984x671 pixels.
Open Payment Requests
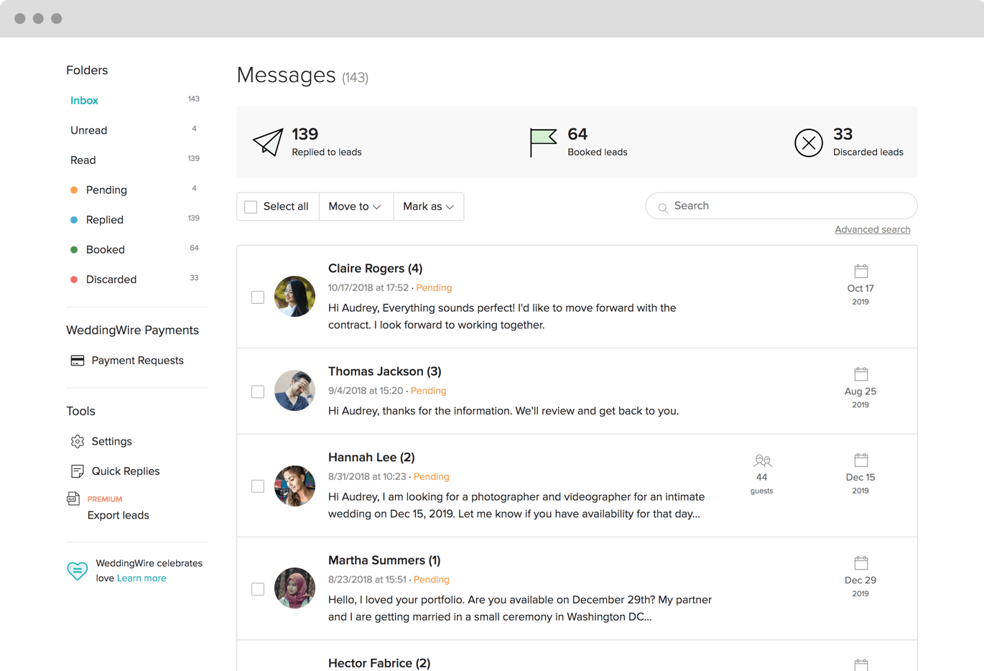tap(137, 361)
